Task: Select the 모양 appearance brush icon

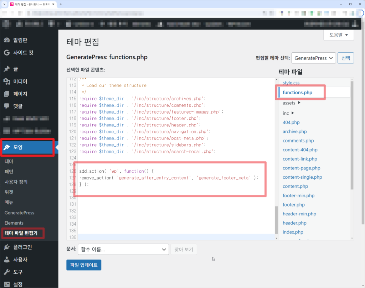Action: click(x=7, y=147)
